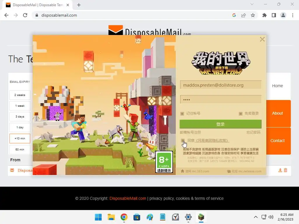Open Chrome from the taskbar
Viewport: 299px width, 224px height.
(124, 217)
